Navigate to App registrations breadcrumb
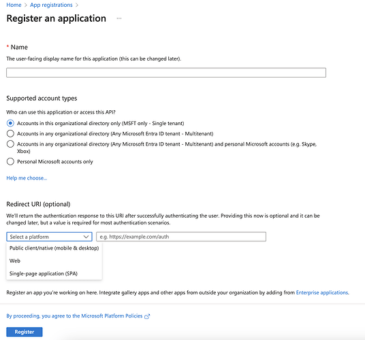 [51, 5]
